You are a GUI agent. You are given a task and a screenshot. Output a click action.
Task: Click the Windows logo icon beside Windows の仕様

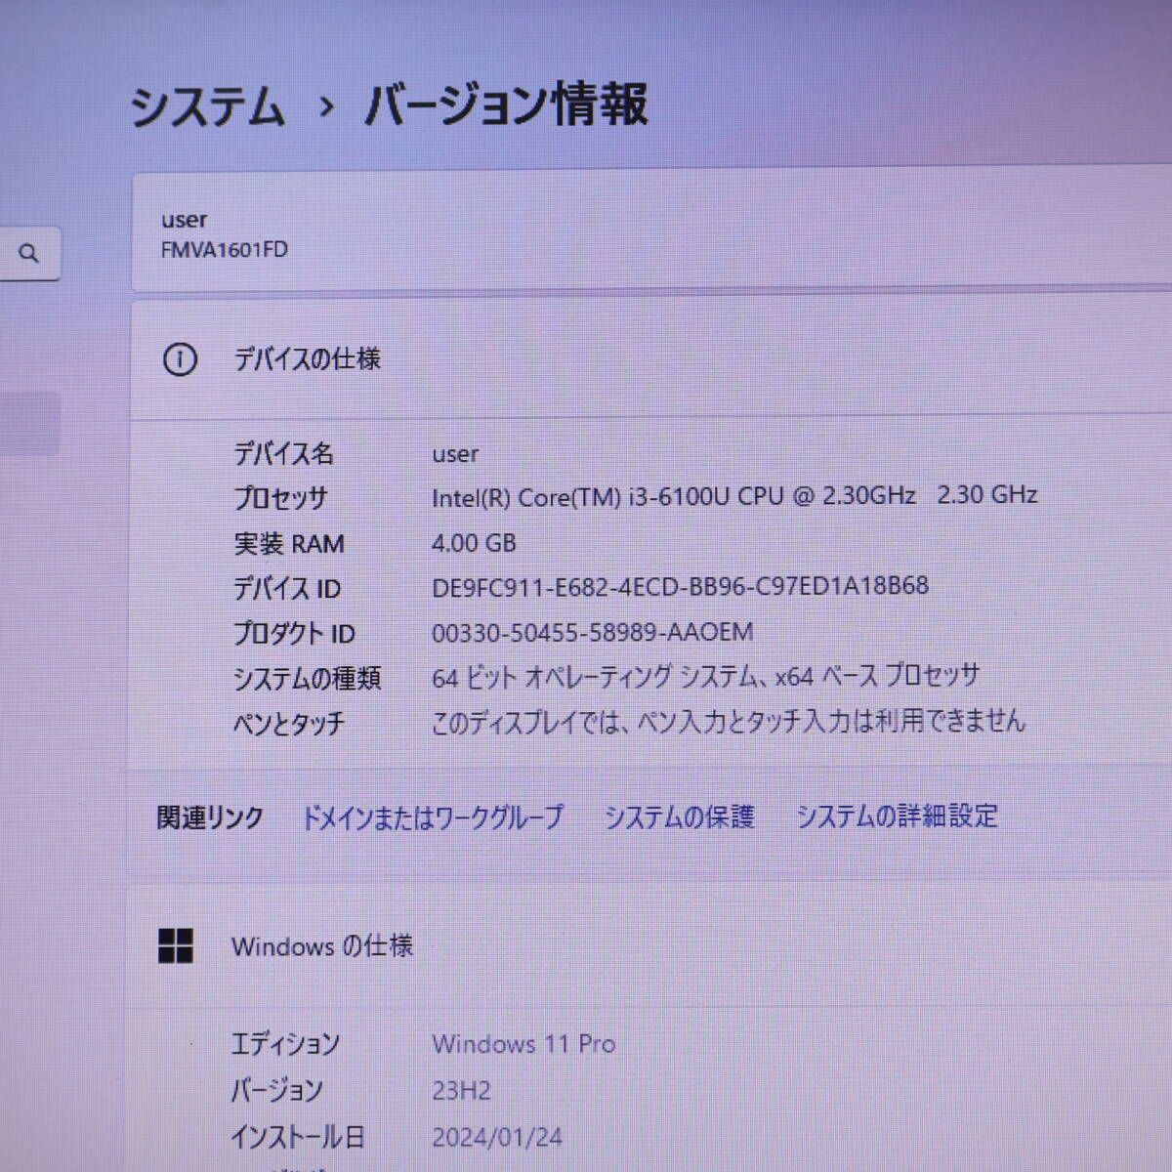coord(176,945)
